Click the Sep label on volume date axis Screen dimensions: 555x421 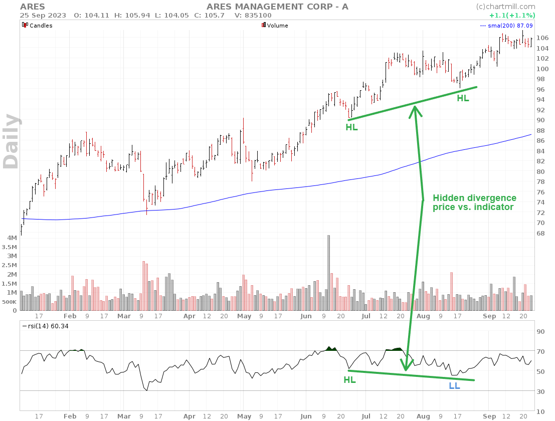point(489,316)
